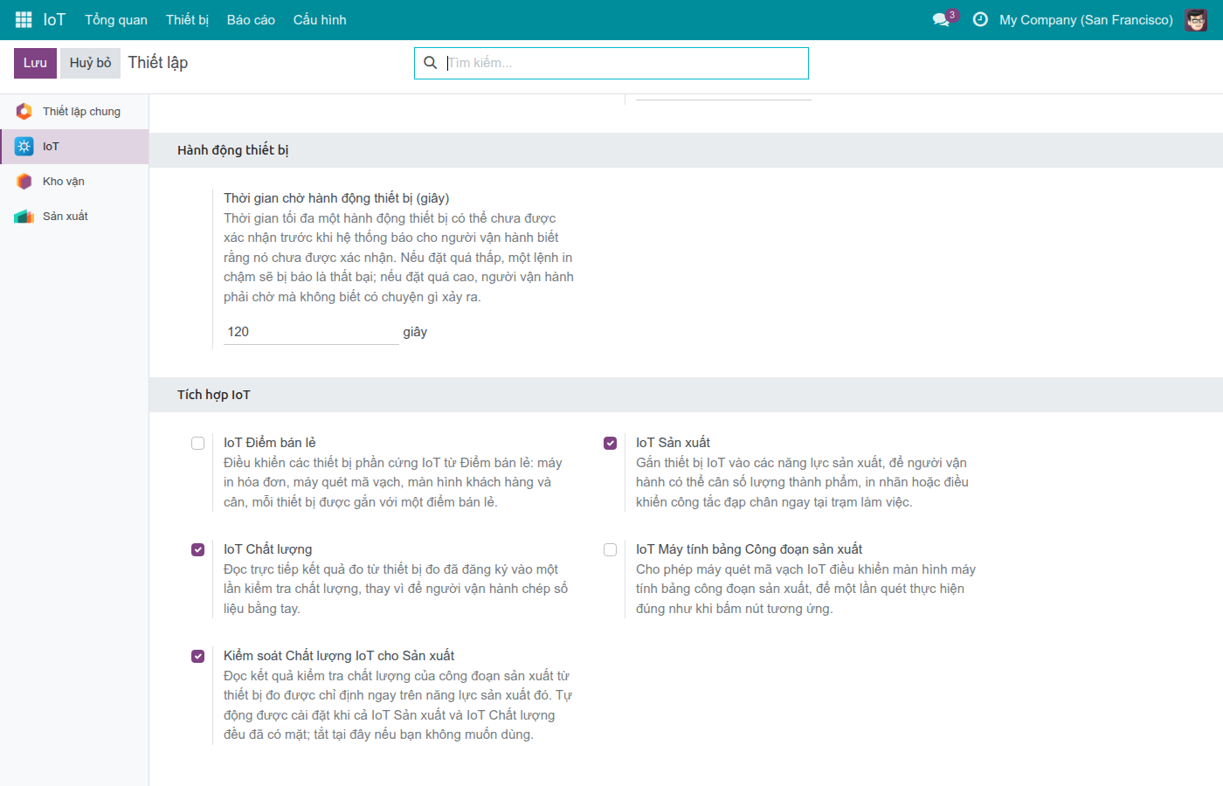This screenshot has width=1223, height=786.
Task: Click the search magnifier icon
Action: tap(430, 63)
